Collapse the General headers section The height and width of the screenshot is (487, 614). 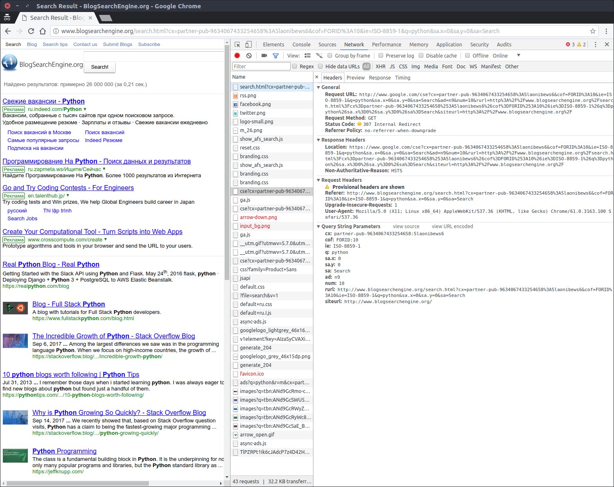tap(318, 87)
